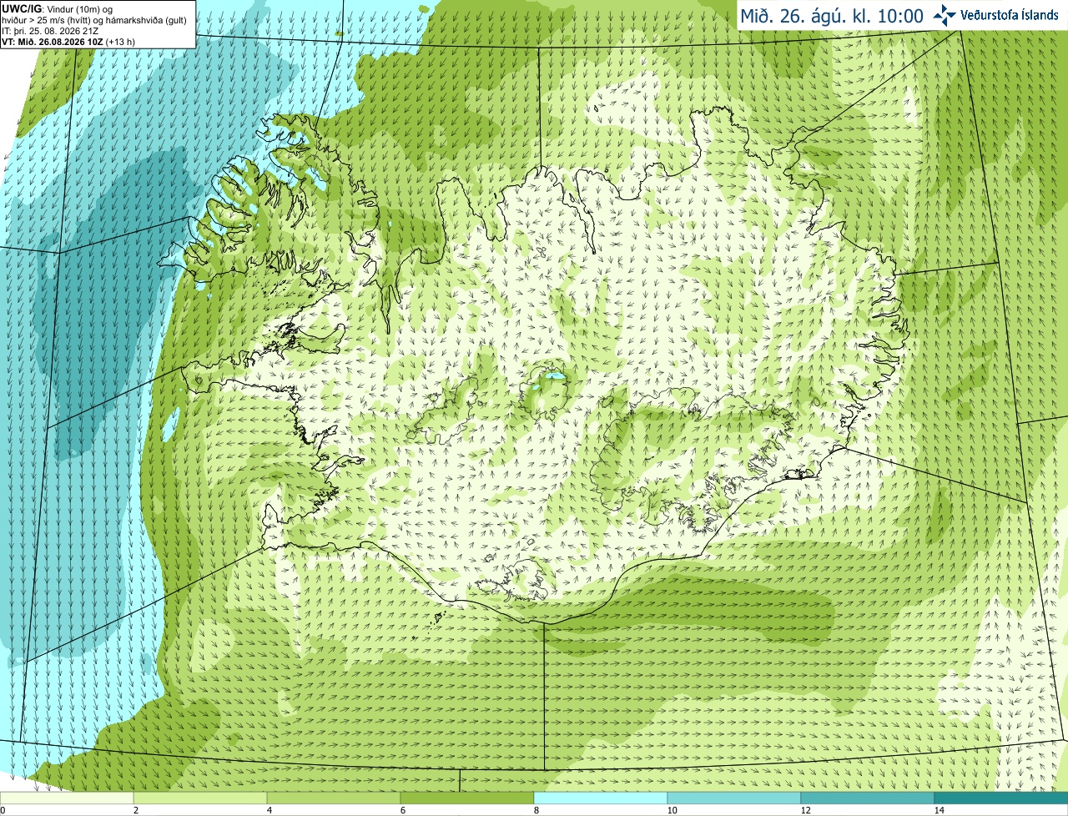Click the UWC/IG title in the info box
The height and width of the screenshot is (816, 1068).
coord(21,9)
